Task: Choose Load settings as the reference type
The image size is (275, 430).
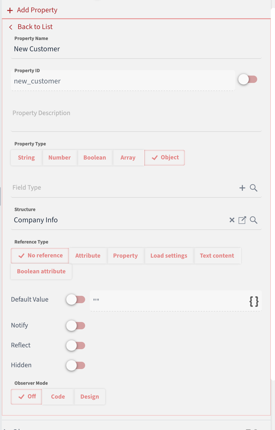Action: pos(169,256)
